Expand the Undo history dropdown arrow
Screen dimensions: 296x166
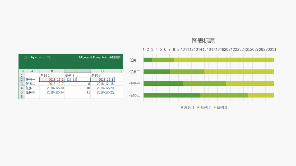pyautogui.click(x=36, y=58)
